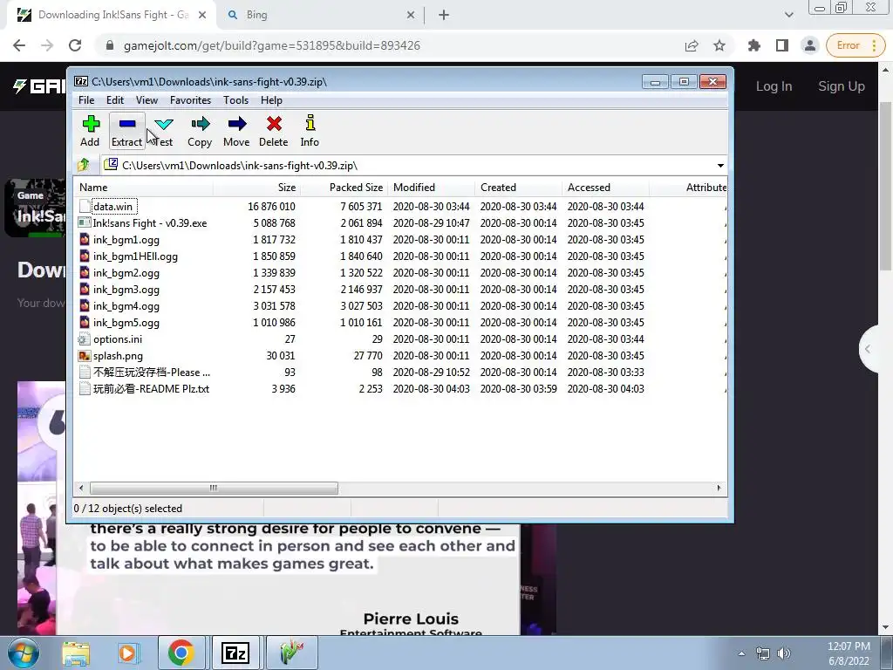Select the splash.png file icon
This screenshot has width=893, height=670.
85,356
